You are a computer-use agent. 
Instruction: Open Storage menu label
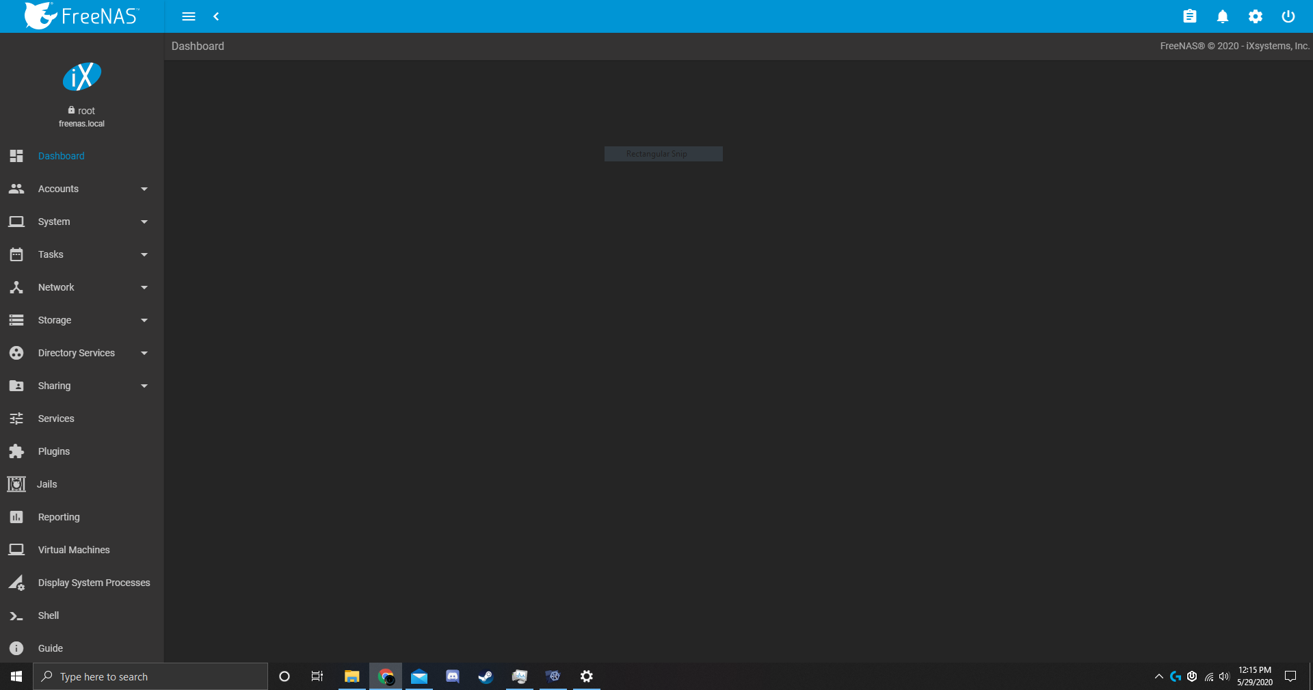55,320
